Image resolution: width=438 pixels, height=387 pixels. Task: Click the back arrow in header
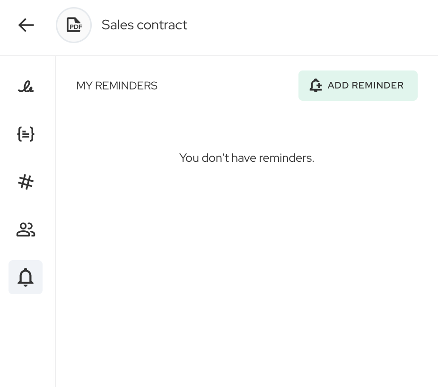coord(26,25)
